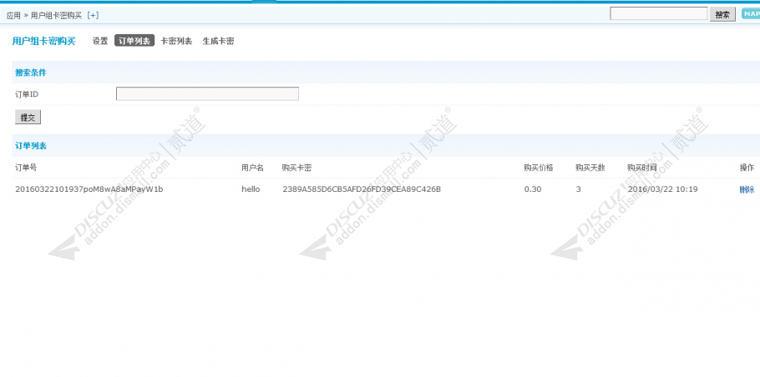Click card key 2389A585D6CB5AFD26FD39CEA89C426B
This screenshot has width=760, height=377.
pos(362,189)
